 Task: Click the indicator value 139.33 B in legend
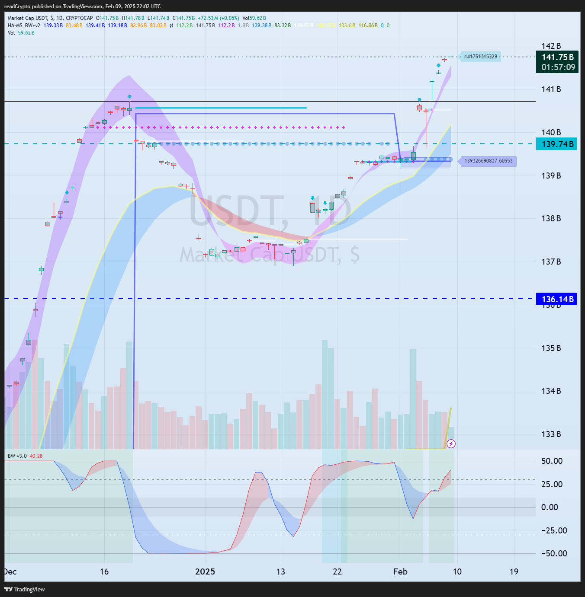pyautogui.click(x=53, y=26)
